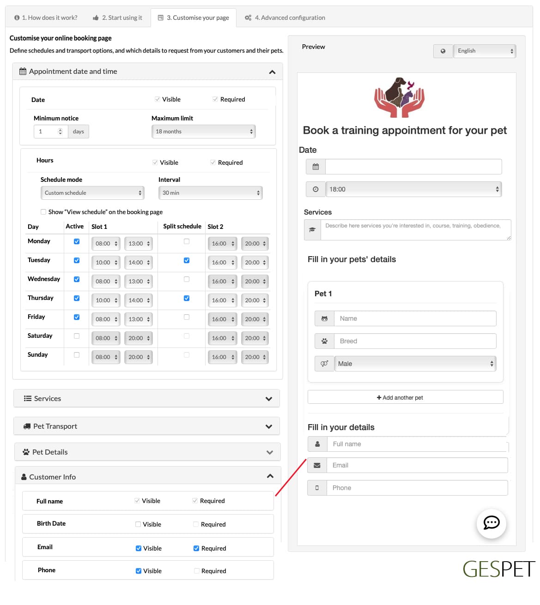The height and width of the screenshot is (605, 540).
Task: Click the mobile phone icon beside Phone field
Action: pos(317,488)
